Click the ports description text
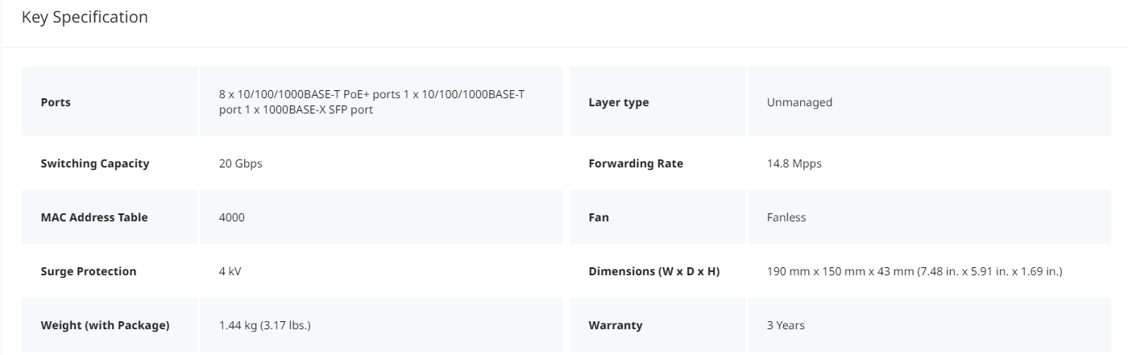 [x=371, y=102]
